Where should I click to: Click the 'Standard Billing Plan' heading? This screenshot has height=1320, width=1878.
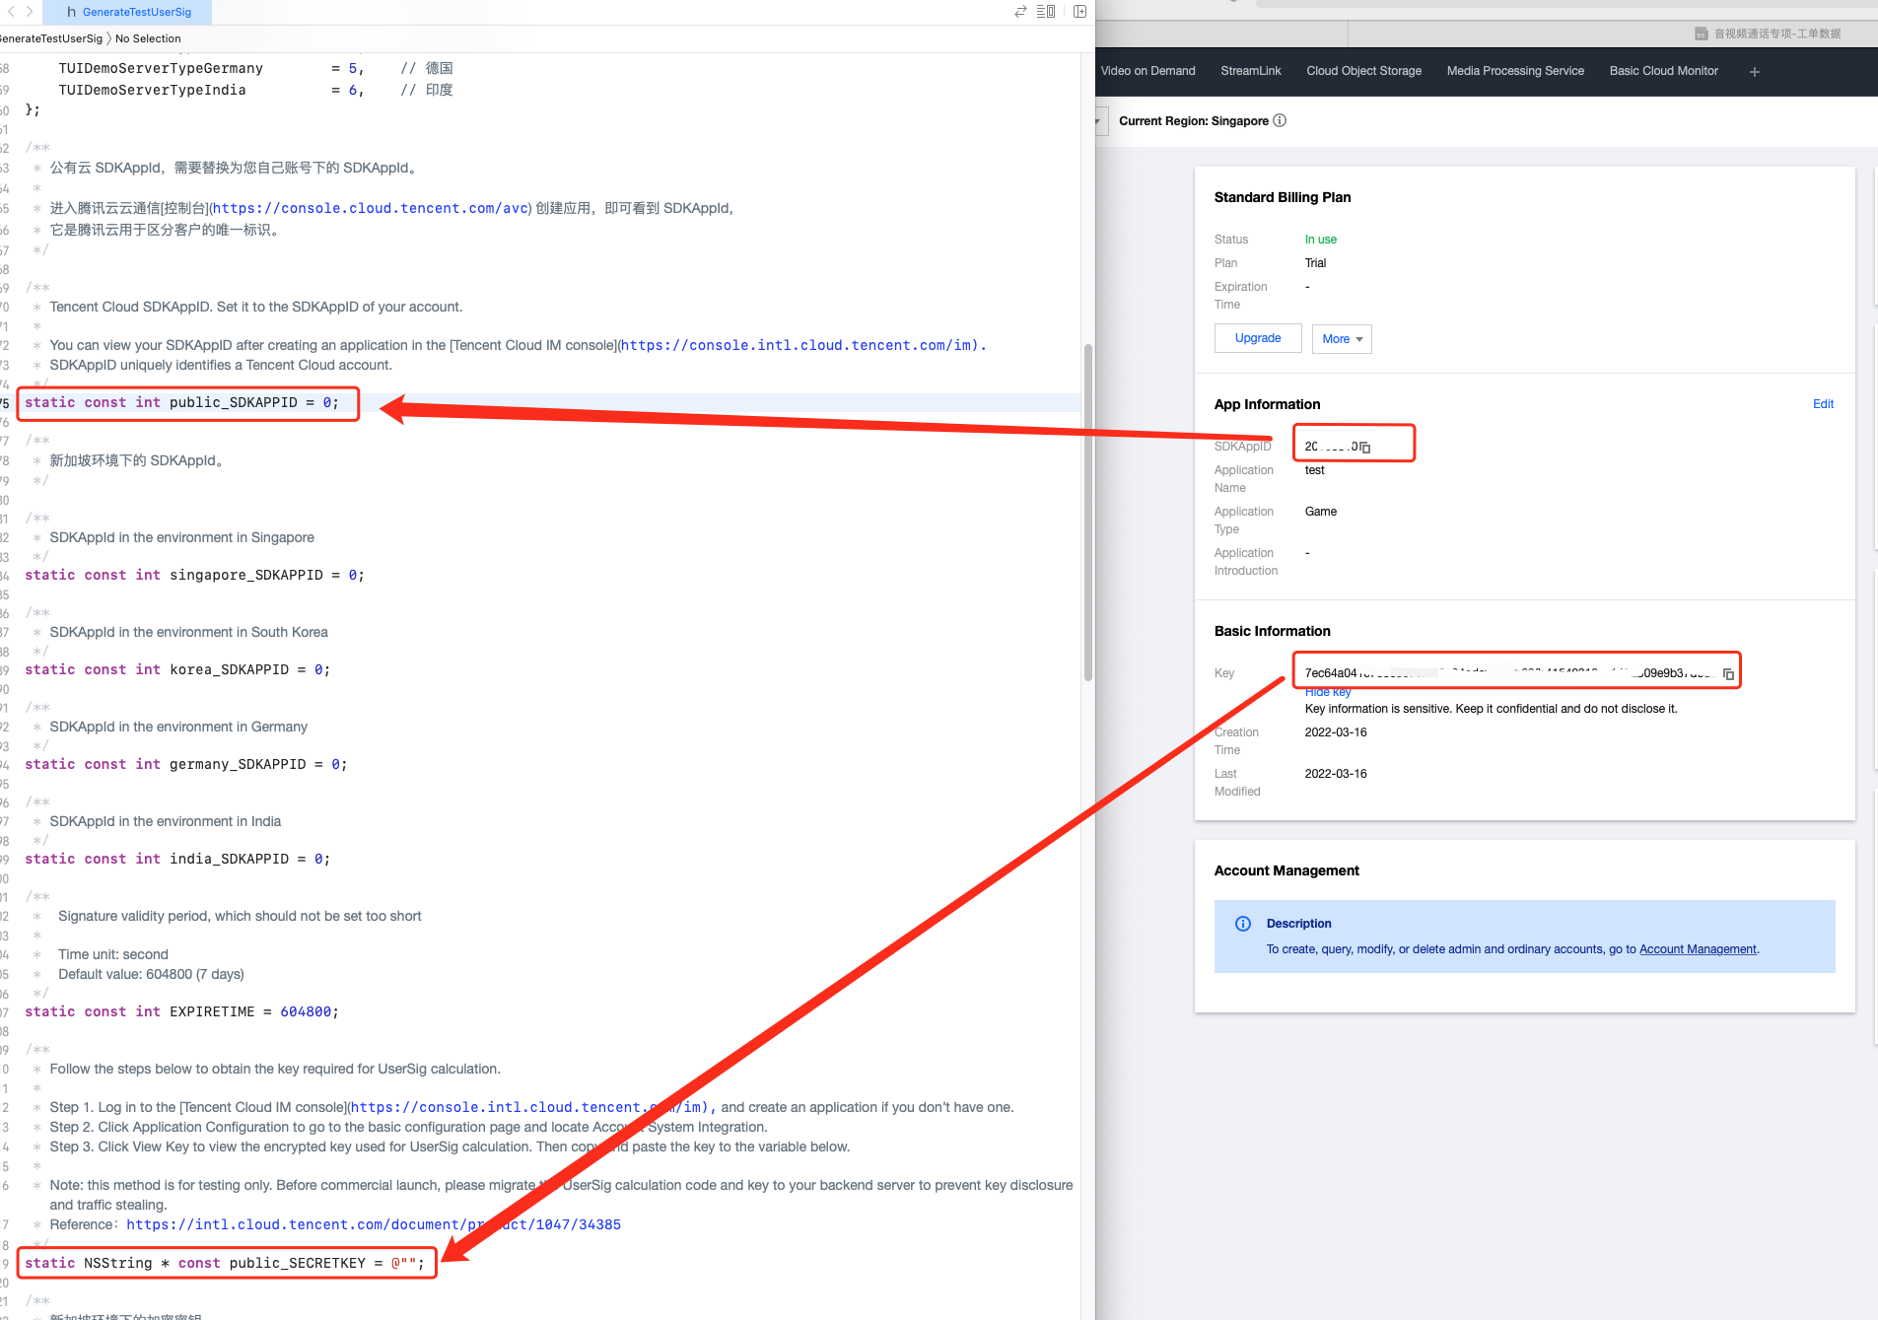tap(1283, 197)
